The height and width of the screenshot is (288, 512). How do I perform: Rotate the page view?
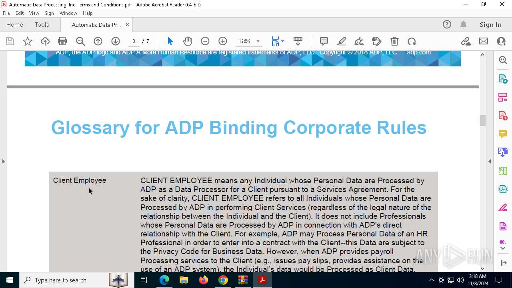click(412, 41)
